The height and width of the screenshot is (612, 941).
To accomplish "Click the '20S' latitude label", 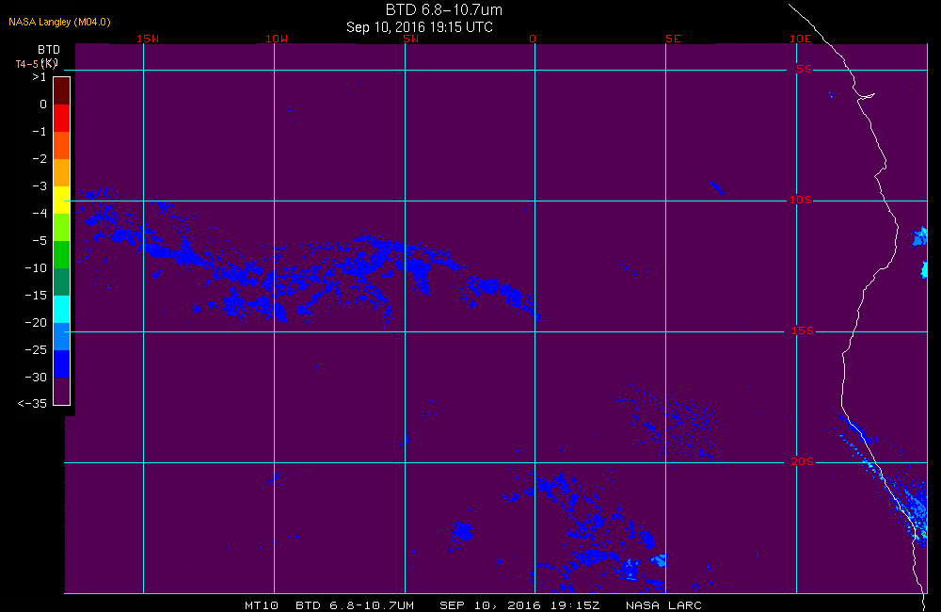I will click(803, 461).
